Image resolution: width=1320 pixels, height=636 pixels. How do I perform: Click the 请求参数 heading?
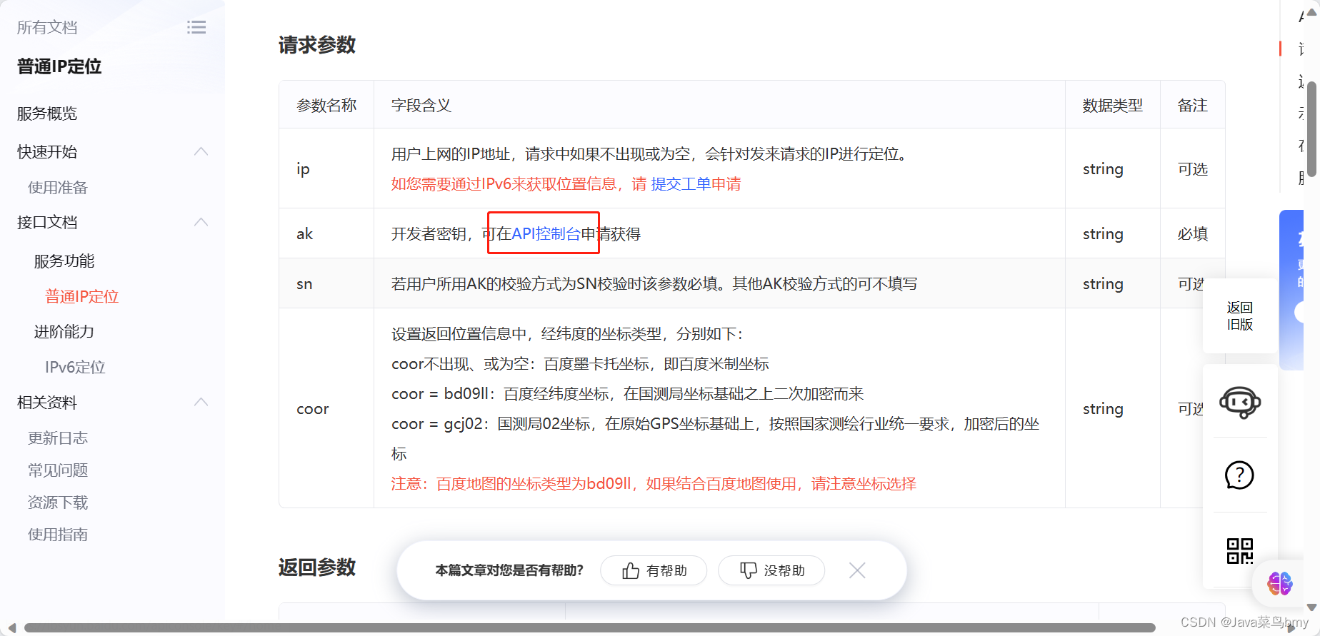(x=317, y=45)
